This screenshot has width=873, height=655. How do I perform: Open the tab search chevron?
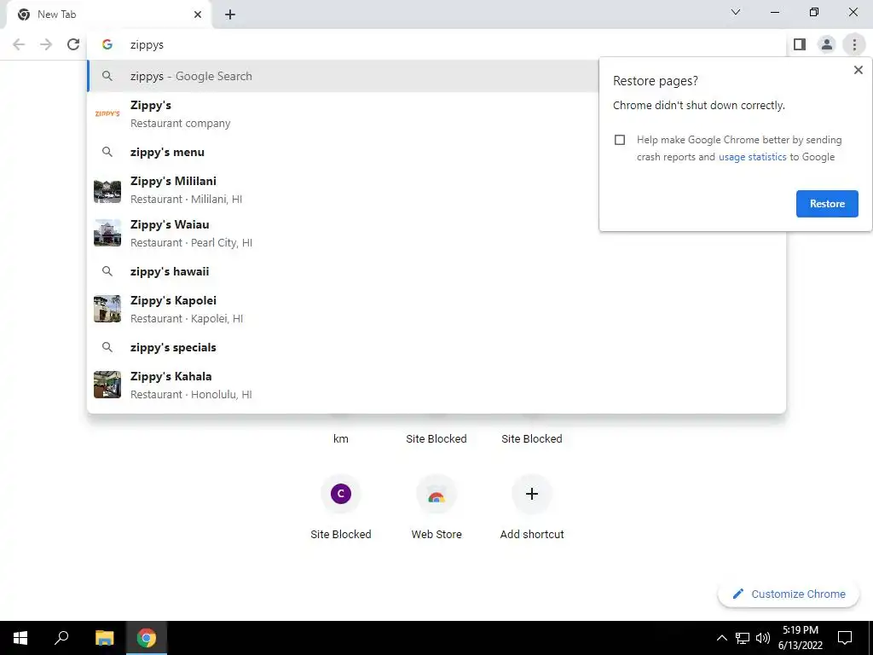point(736,12)
